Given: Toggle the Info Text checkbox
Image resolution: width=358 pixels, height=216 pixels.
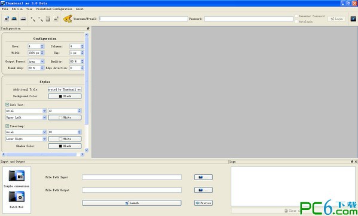Looking at the screenshot, I should click(7, 104).
